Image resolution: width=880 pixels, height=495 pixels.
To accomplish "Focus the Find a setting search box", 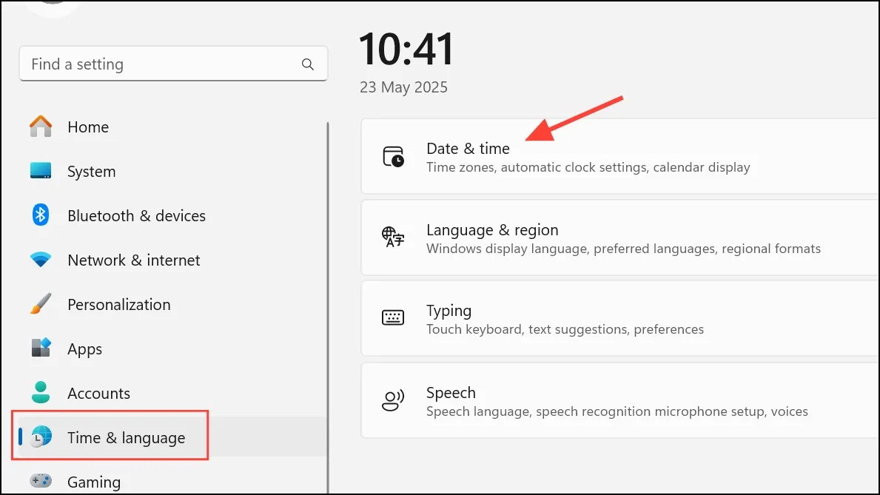I will tap(173, 64).
